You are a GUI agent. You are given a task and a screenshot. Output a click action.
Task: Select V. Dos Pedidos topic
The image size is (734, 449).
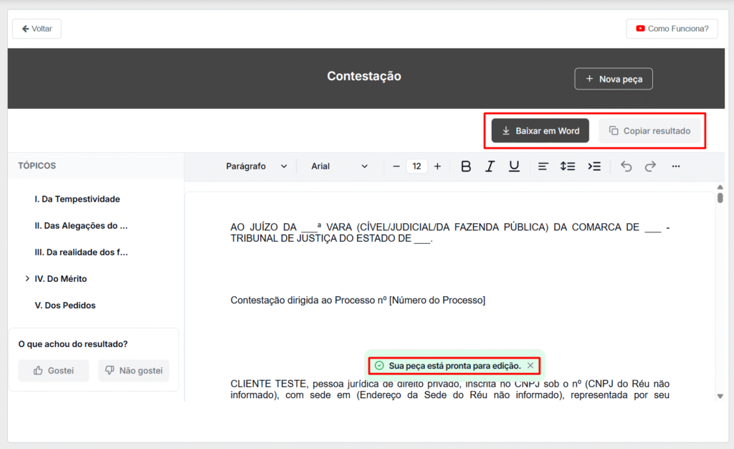65,305
